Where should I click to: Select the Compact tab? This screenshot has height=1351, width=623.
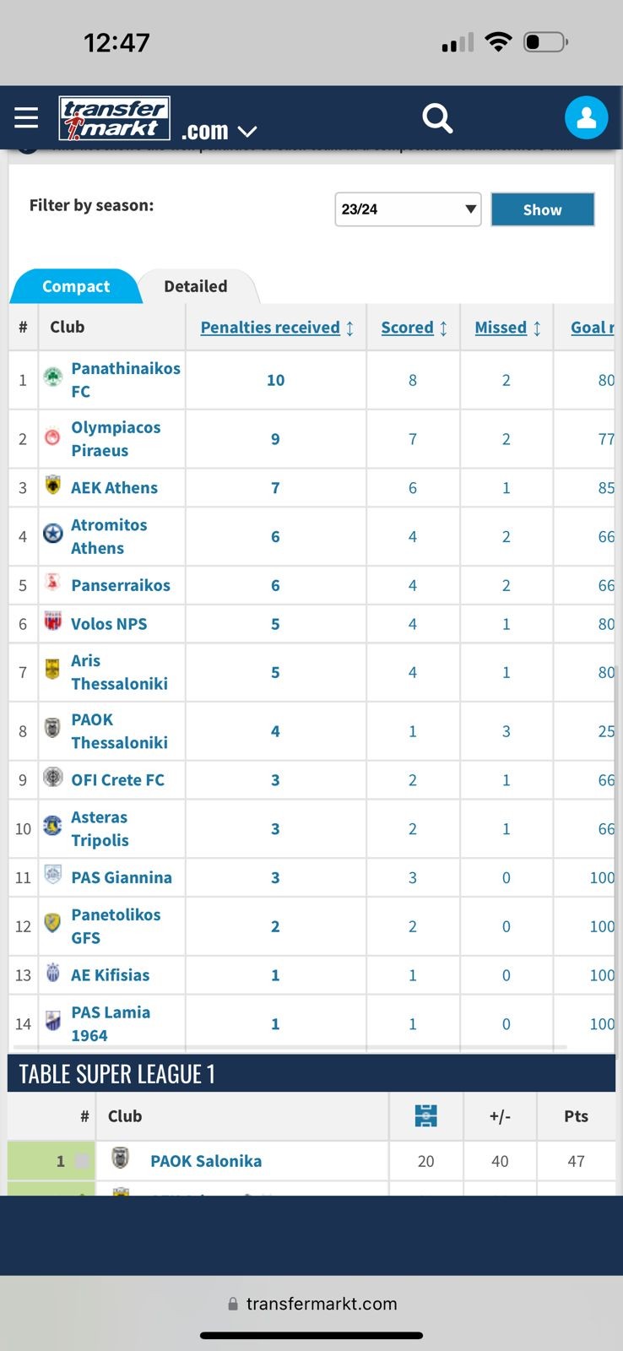[x=75, y=286]
